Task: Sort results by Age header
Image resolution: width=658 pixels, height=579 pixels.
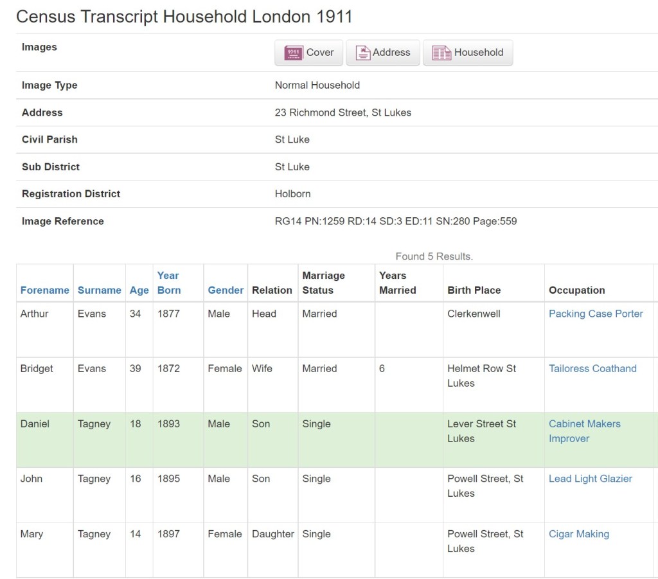Action: pyautogui.click(x=139, y=290)
